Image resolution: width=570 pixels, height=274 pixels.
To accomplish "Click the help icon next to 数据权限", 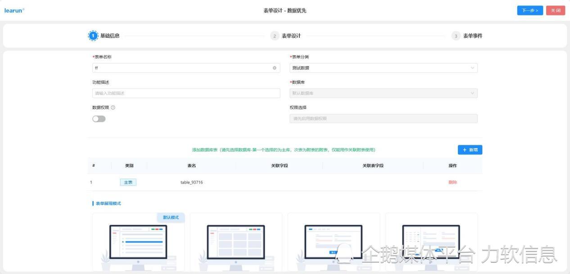I will tap(113, 108).
